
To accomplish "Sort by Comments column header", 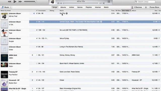I will (42, 11).
